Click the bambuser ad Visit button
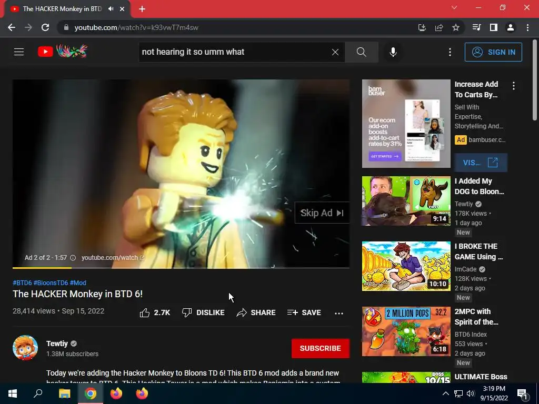The width and height of the screenshot is (539, 404). pos(481,163)
